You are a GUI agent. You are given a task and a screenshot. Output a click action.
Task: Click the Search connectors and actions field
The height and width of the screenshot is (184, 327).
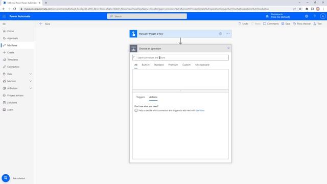180,58
